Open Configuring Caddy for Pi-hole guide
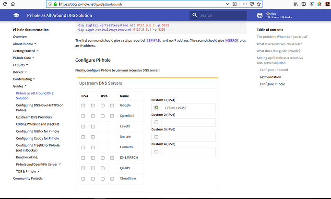 (37, 138)
